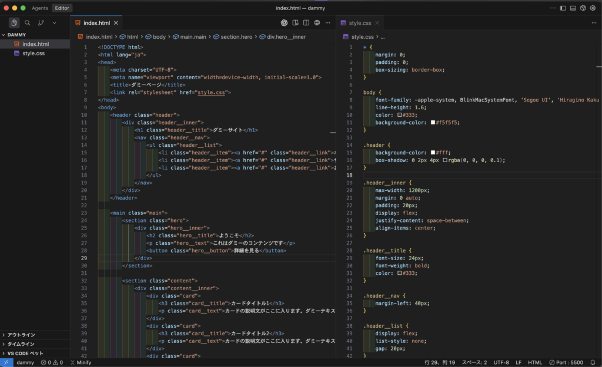Open the settings gear in title bar
This screenshot has width=602, height=367.
click(593, 8)
